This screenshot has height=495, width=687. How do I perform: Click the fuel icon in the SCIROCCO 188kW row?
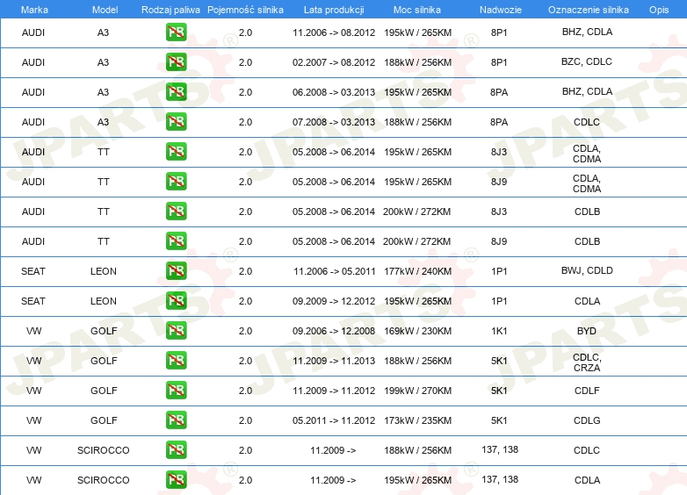[x=176, y=449]
